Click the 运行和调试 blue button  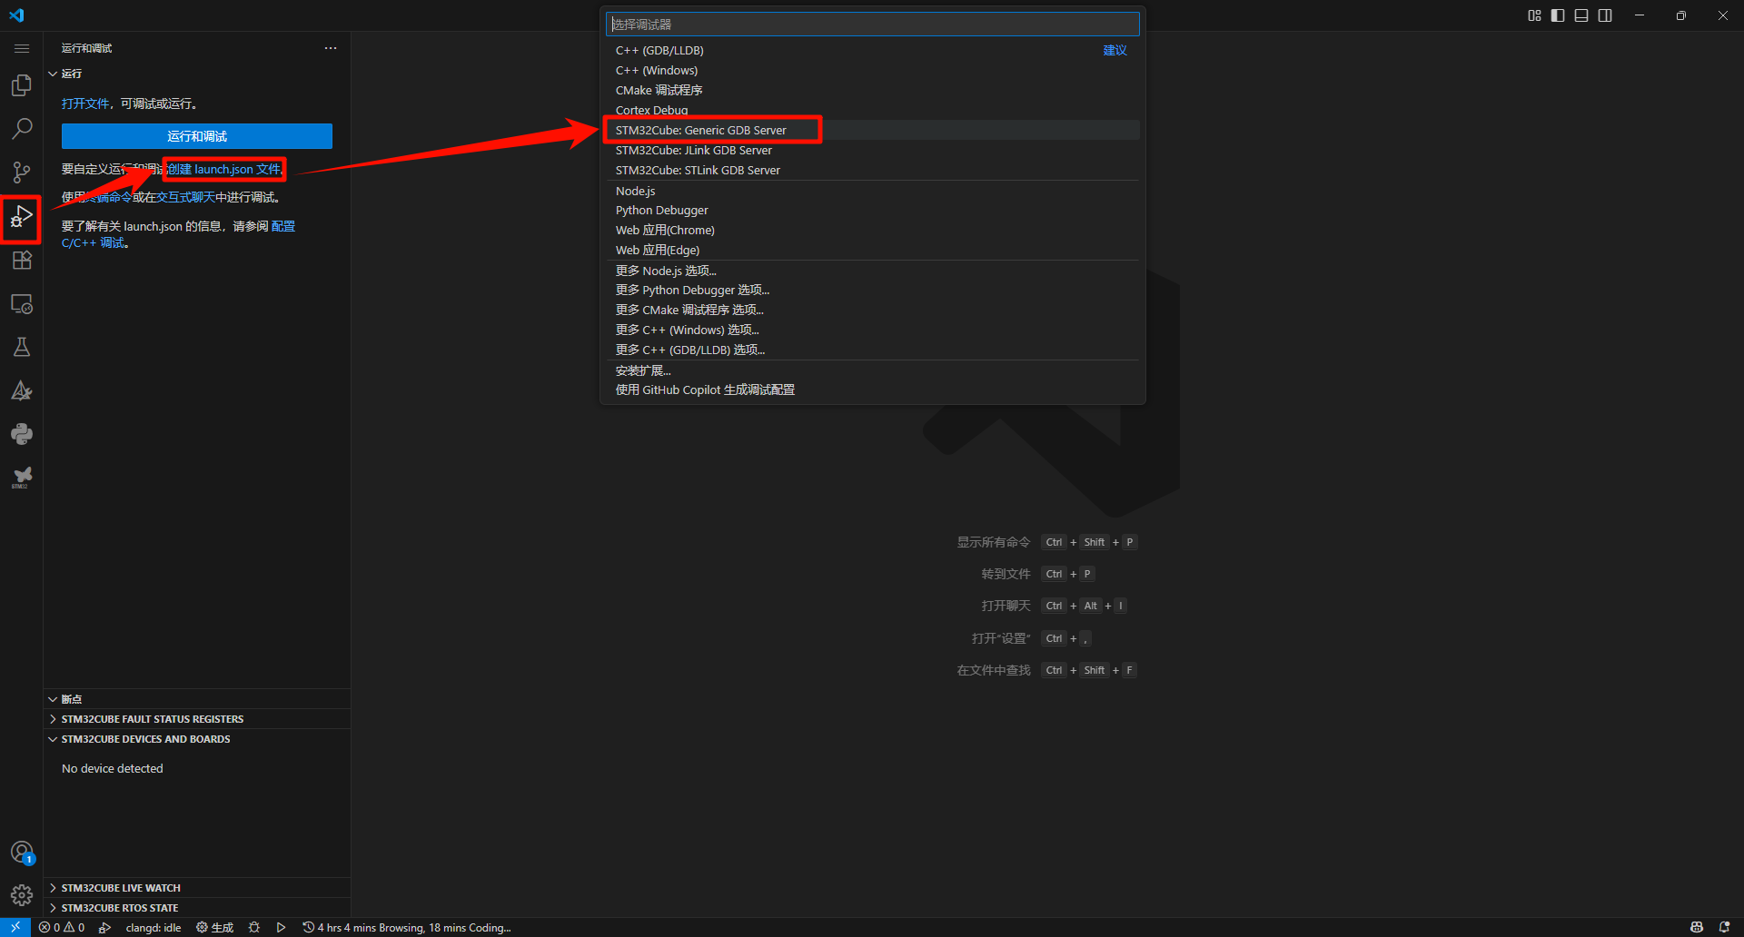click(197, 136)
